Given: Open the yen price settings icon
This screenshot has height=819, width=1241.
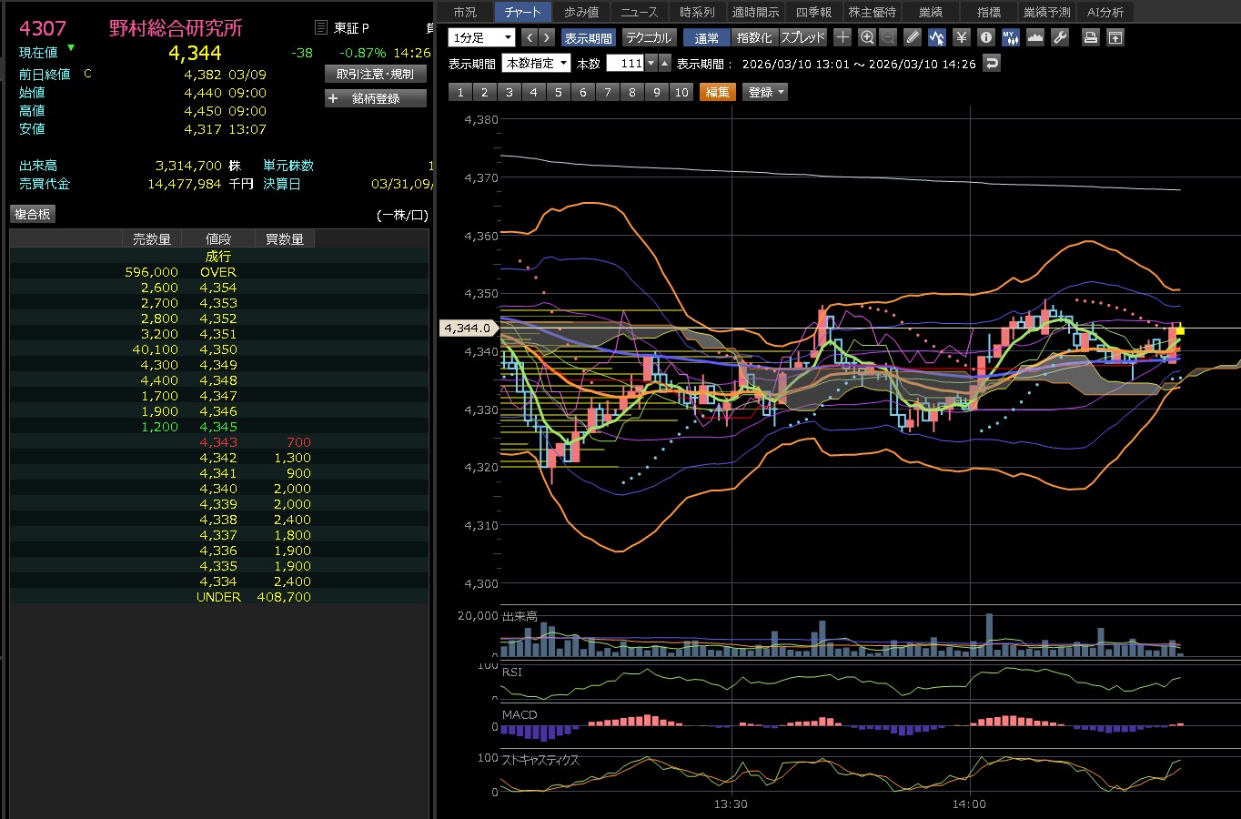Looking at the screenshot, I should (962, 37).
